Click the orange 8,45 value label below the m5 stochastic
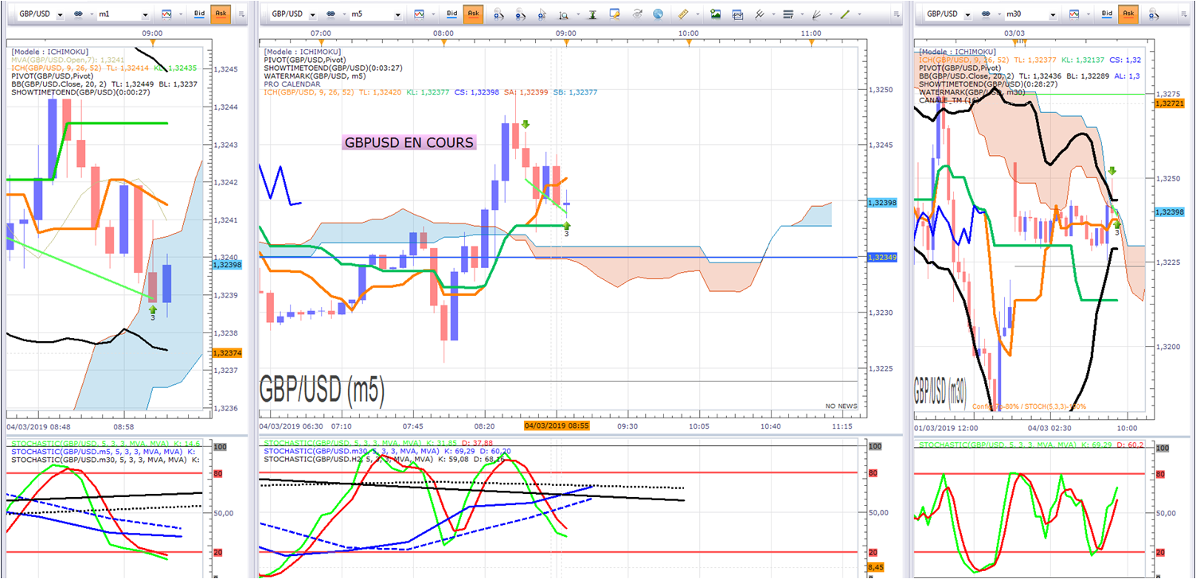The width and height of the screenshot is (1196, 579). point(877,567)
